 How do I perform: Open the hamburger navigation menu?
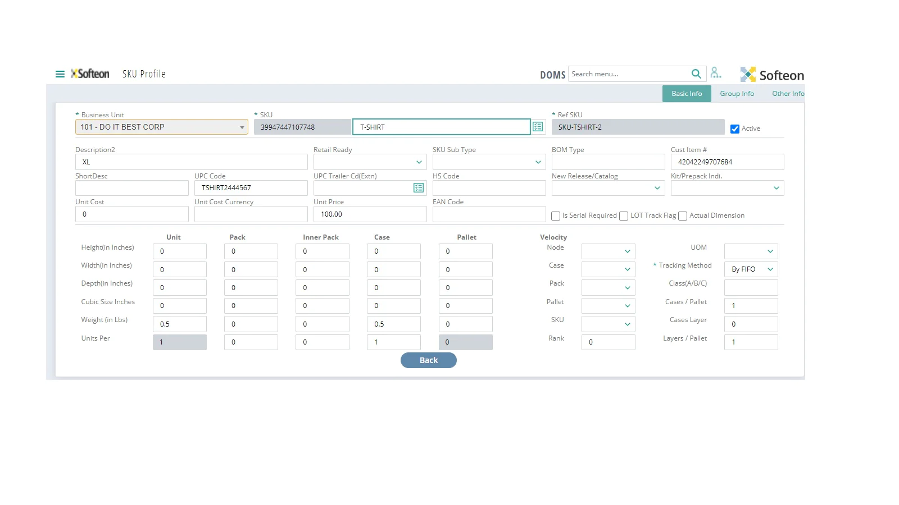point(60,74)
